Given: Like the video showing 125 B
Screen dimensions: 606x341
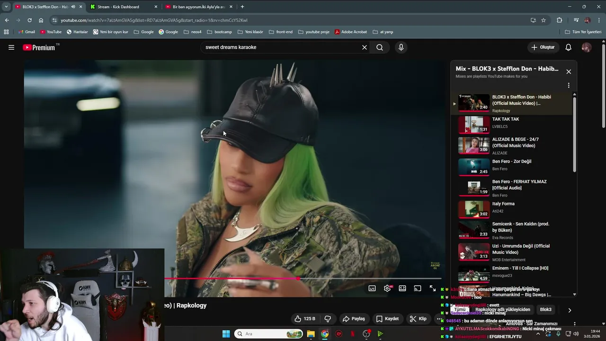Looking at the screenshot, I should click(304, 319).
